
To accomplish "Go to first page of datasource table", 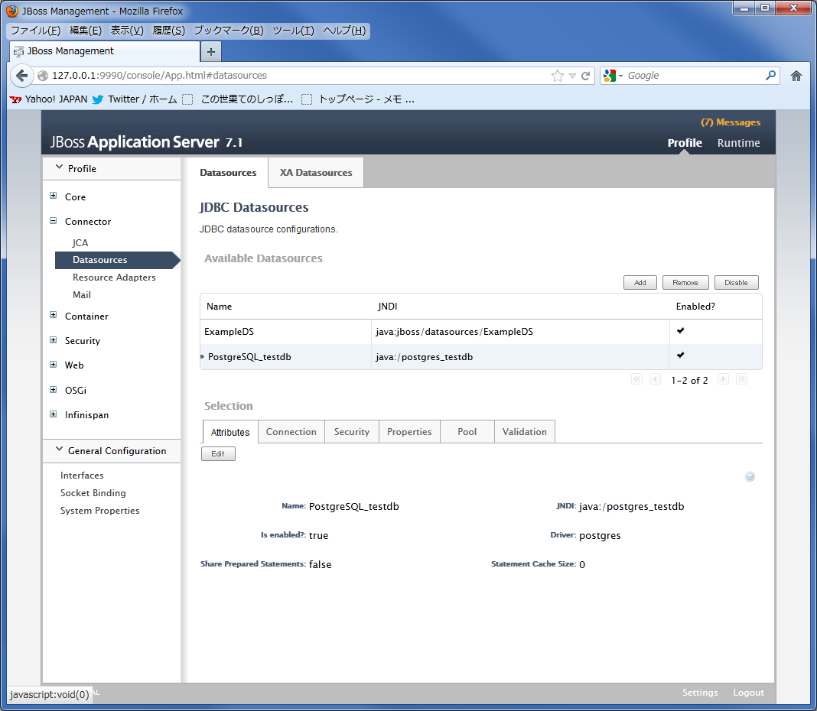I will click(636, 379).
